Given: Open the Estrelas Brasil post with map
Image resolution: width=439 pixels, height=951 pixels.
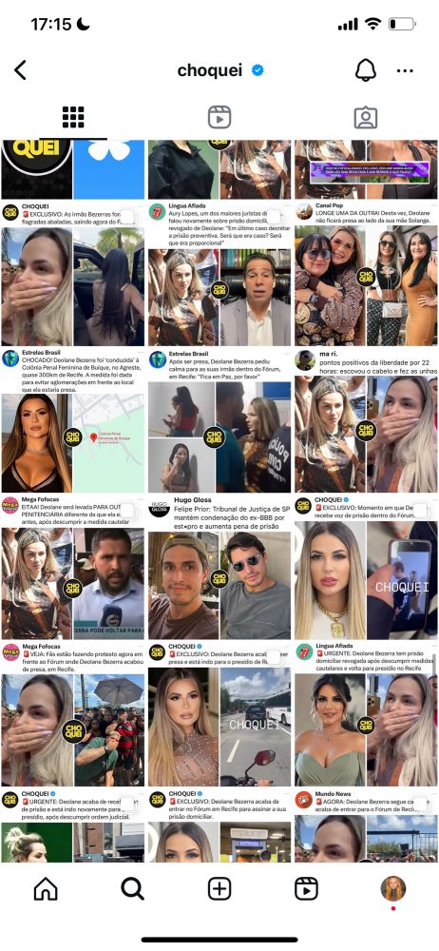Looking at the screenshot, I should click(73, 420).
